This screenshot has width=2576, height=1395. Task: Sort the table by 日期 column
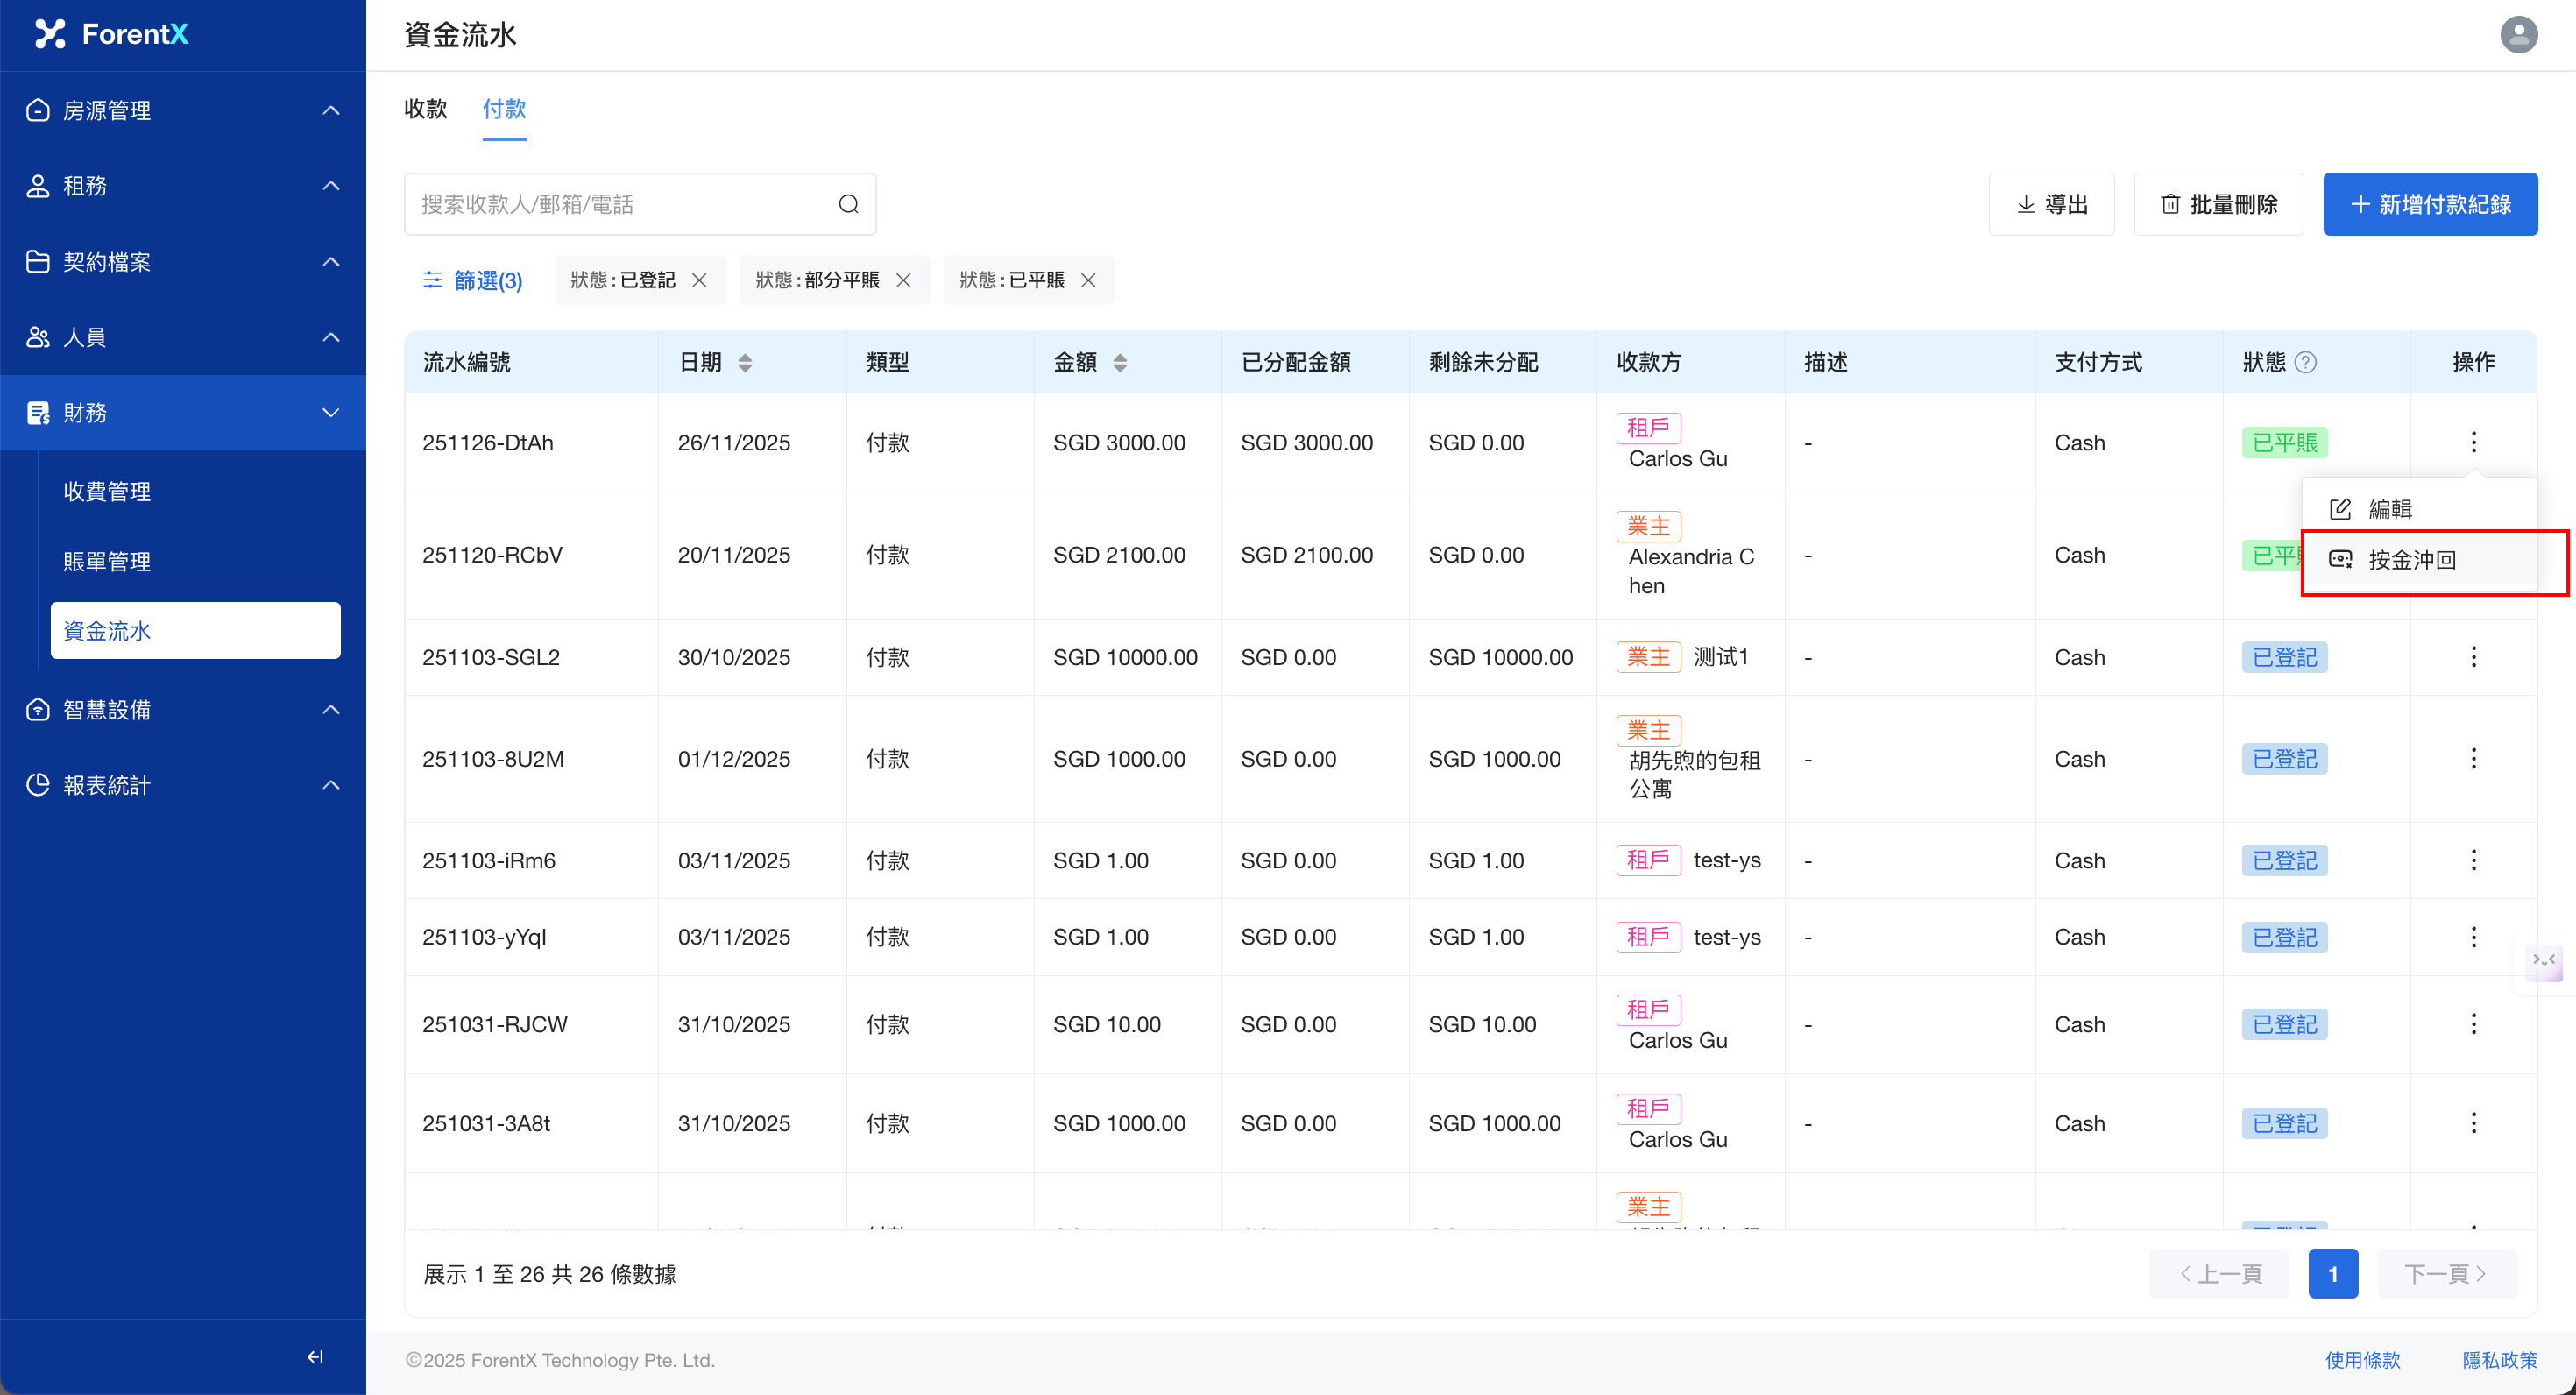tap(745, 362)
